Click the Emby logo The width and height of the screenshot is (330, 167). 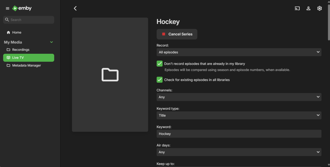[22, 8]
